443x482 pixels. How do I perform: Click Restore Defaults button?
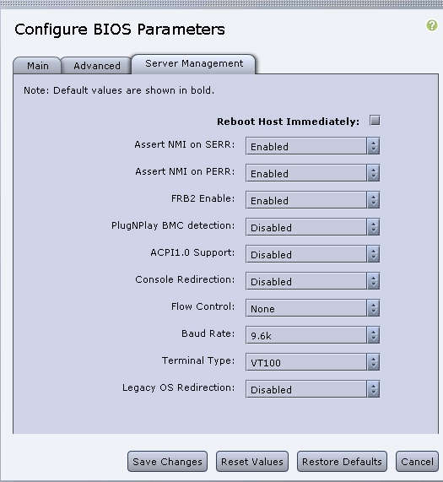click(342, 462)
